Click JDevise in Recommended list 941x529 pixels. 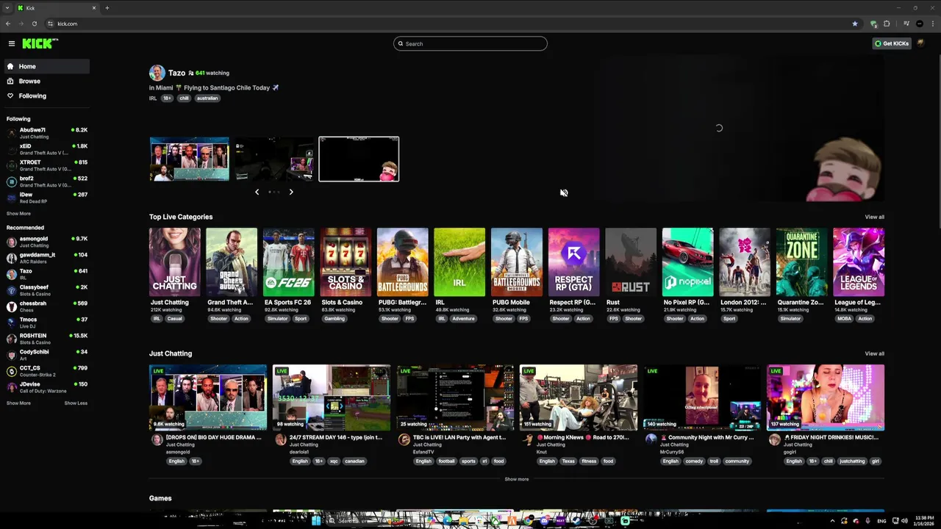pyautogui.click(x=47, y=387)
